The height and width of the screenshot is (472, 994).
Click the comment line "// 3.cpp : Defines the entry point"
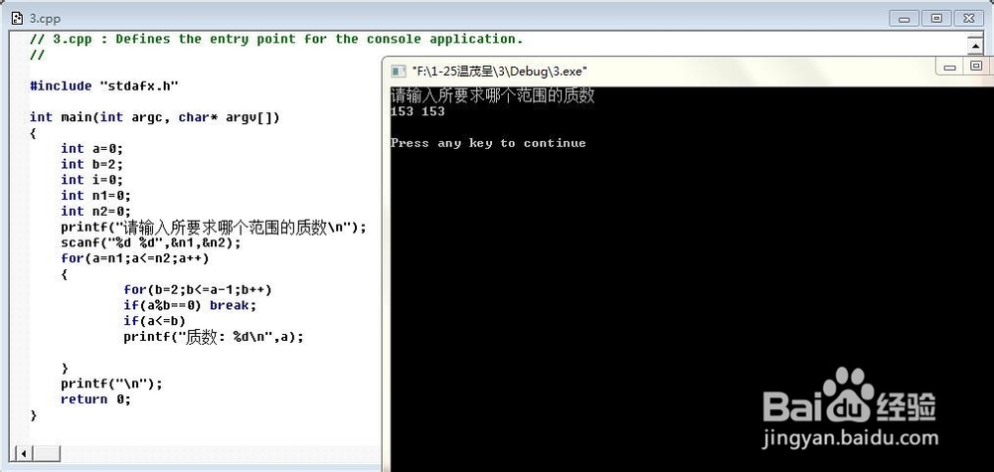pos(276,40)
